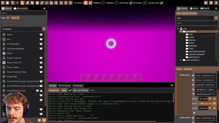Image resolution: width=219 pixels, height=123 pixels.
Task: Switch library to grid view
Action: (x=39, y=120)
